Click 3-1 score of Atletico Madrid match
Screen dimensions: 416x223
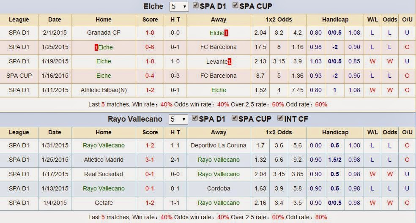[x=150, y=160]
